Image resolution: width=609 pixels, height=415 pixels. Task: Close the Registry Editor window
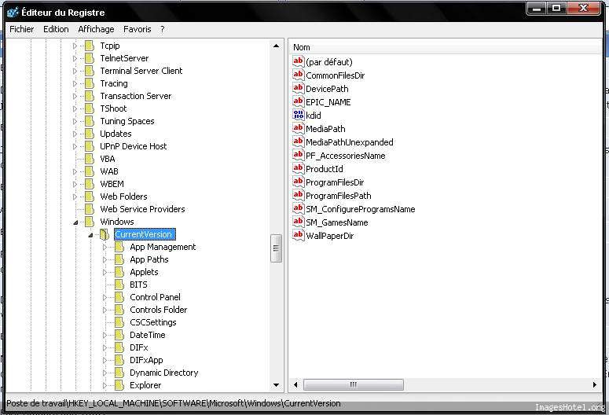point(583,8)
